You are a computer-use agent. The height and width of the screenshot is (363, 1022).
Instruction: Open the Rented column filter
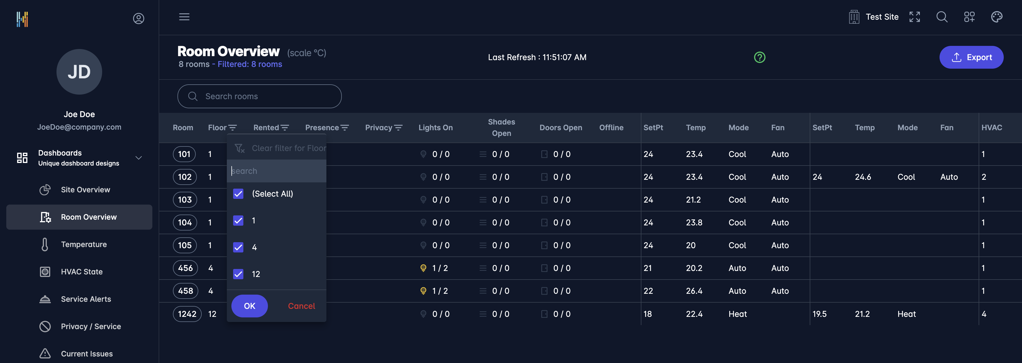(x=284, y=128)
